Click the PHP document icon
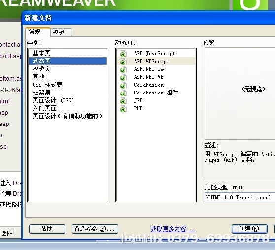Viewport: 275px width, 250px height. click(x=123, y=109)
